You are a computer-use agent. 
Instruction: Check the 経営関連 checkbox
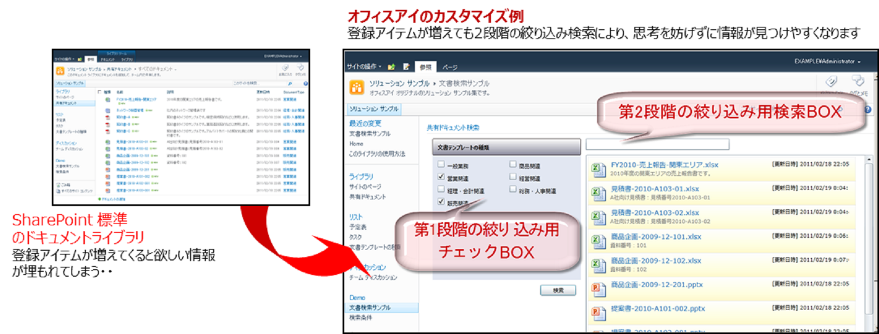click(513, 177)
